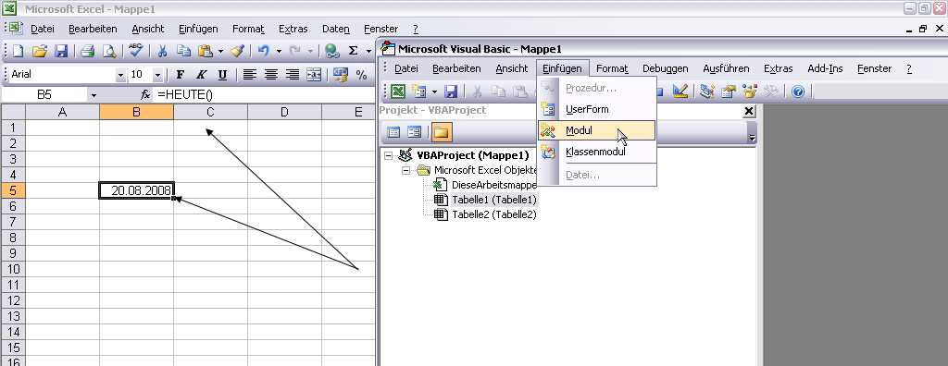The width and height of the screenshot is (948, 366).
Task: Open the undo history dropdown arrow
Action: coord(279,52)
